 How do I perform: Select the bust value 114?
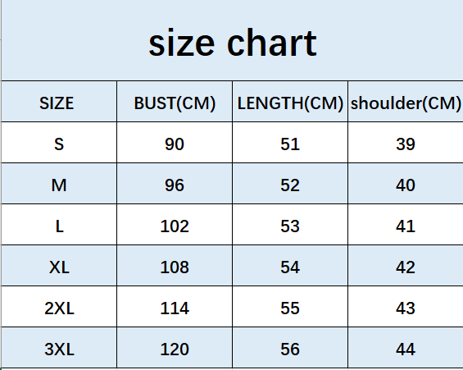point(175,307)
